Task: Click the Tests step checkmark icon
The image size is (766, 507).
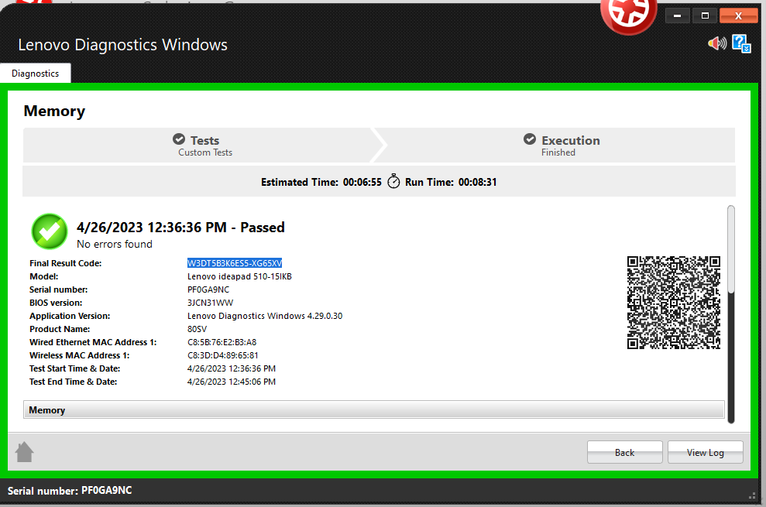Action: 179,139
